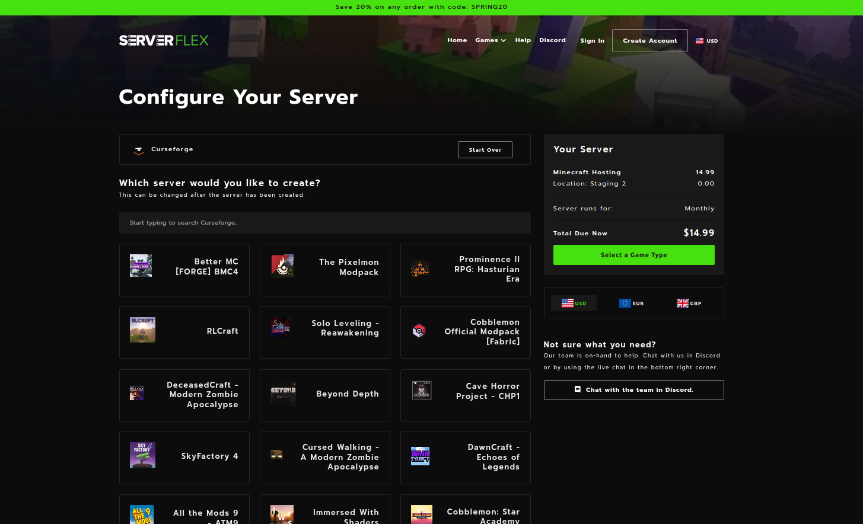The height and width of the screenshot is (524, 863).
Task: Click Chat with the team in Discord
Action: (x=634, y=390)
